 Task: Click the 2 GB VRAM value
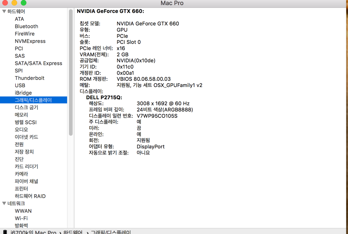point(123,55)
